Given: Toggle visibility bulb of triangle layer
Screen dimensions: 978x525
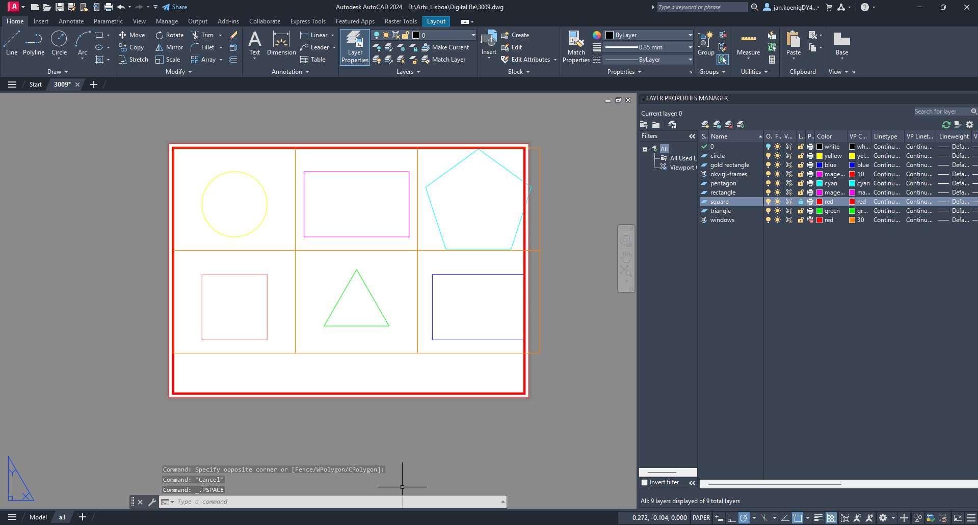Looking at the screenshot, I should [x=768, y=211].
